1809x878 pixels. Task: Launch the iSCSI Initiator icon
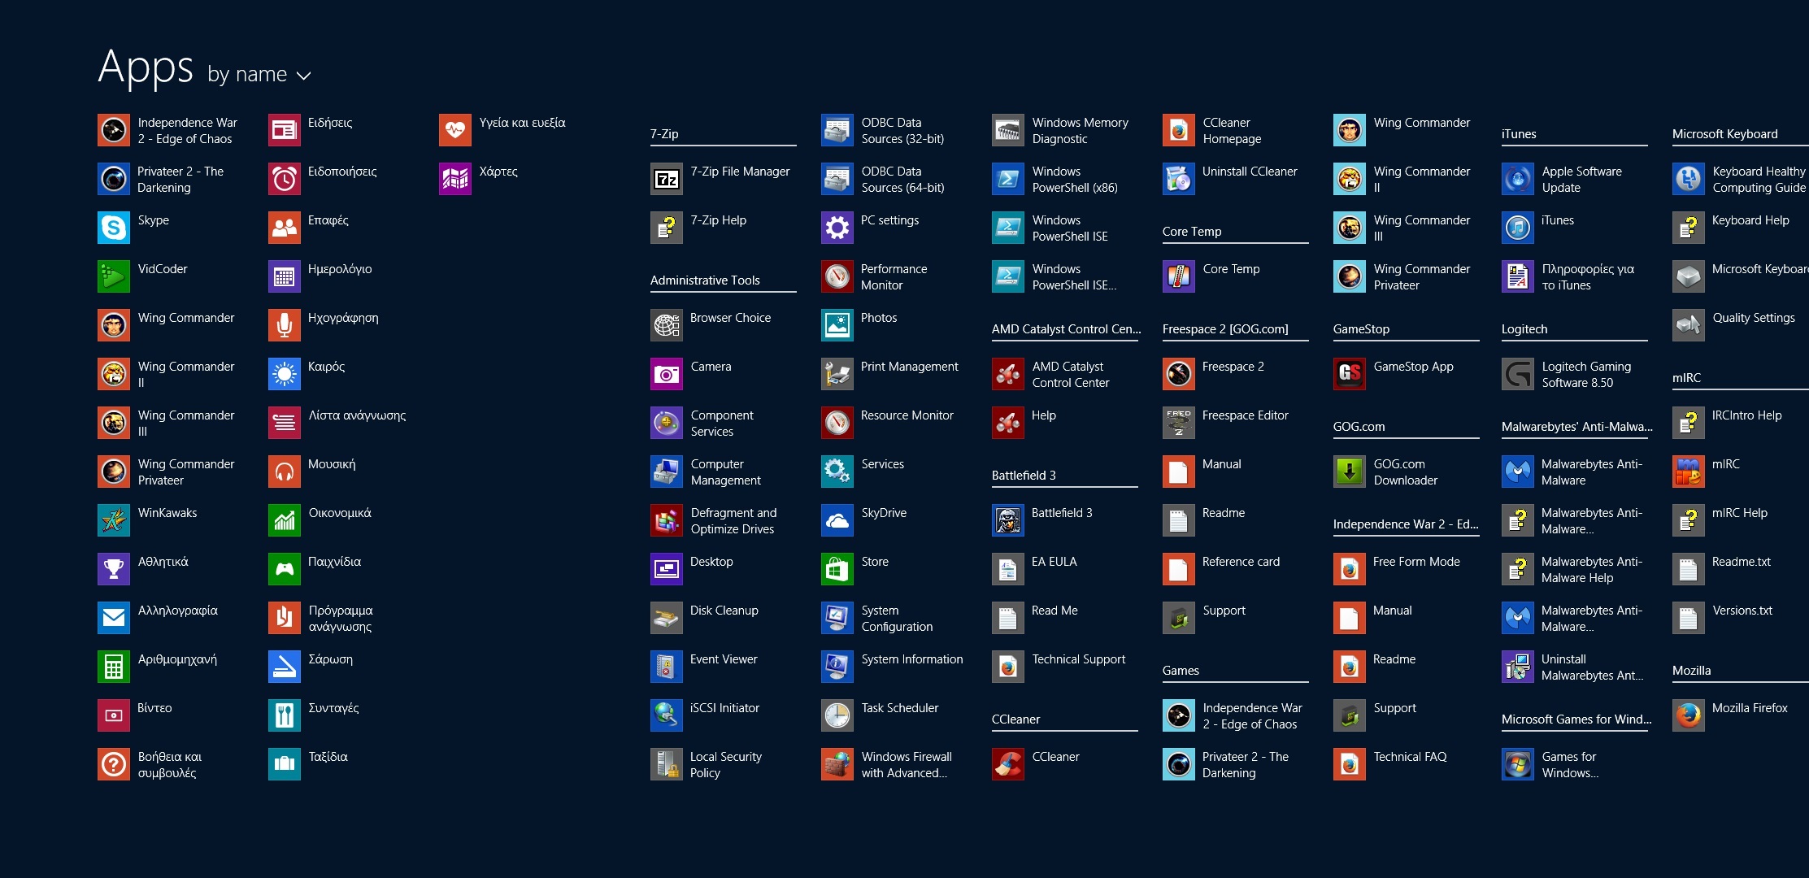click(x=667, y=715)
